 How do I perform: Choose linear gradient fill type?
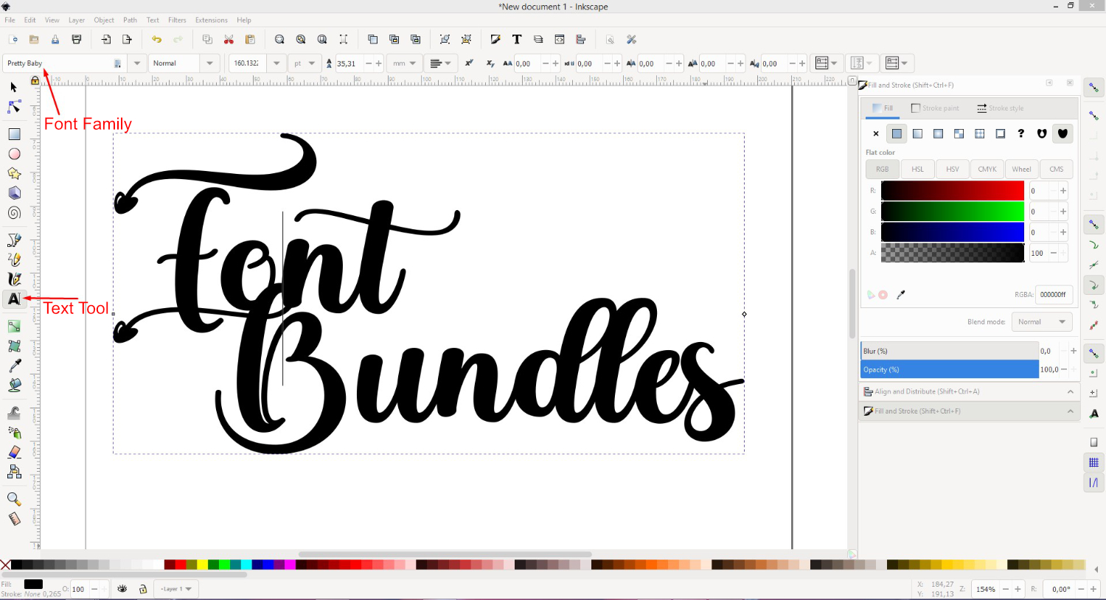point(917,133)
